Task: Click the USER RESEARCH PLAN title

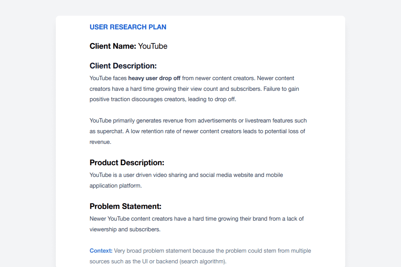Action: tap(128, 27)
